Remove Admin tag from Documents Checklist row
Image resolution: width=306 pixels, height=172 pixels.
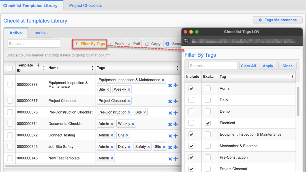[x=112, y=124]
